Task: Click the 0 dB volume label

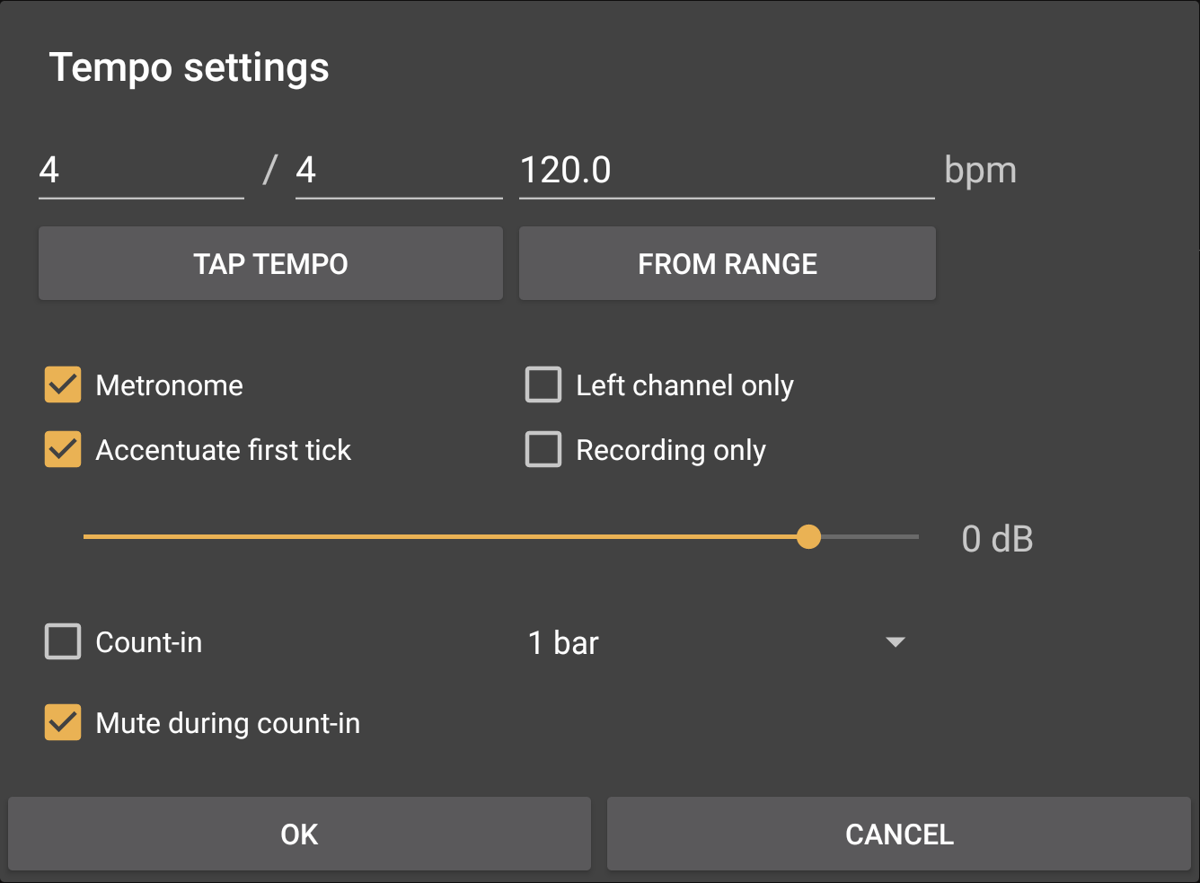Action: click(997, 539)
